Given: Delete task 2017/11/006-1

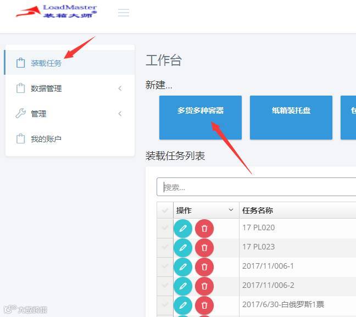Looking at the screenshot, I should point(204,267).
